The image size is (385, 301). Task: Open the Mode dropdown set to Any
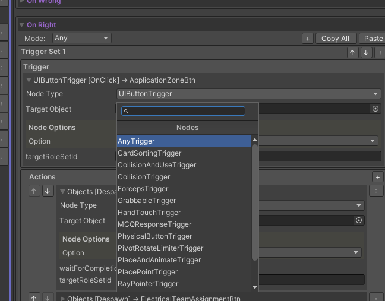pyautogui.click(x=82, y=38)
